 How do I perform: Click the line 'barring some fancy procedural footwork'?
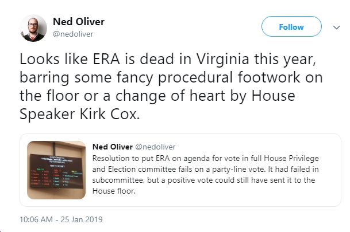tap(171, 78)
